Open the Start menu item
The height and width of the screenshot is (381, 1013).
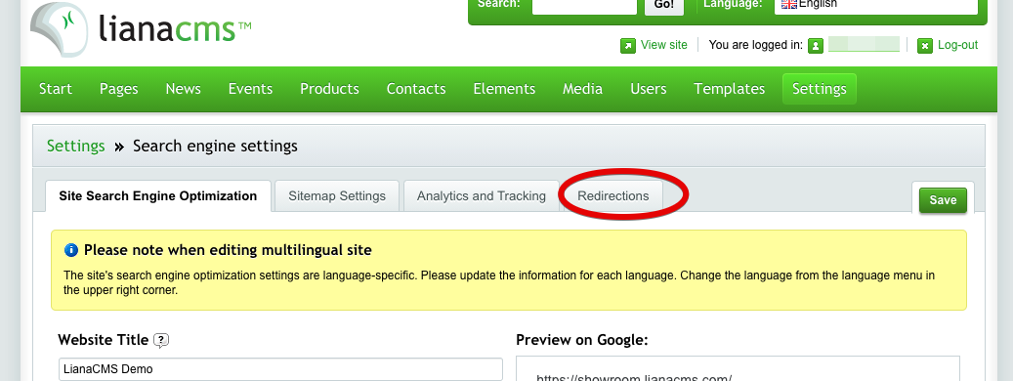56,89
